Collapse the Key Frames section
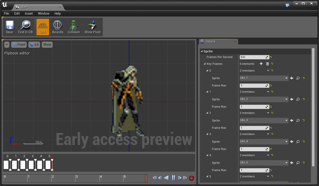 (205, 64)
